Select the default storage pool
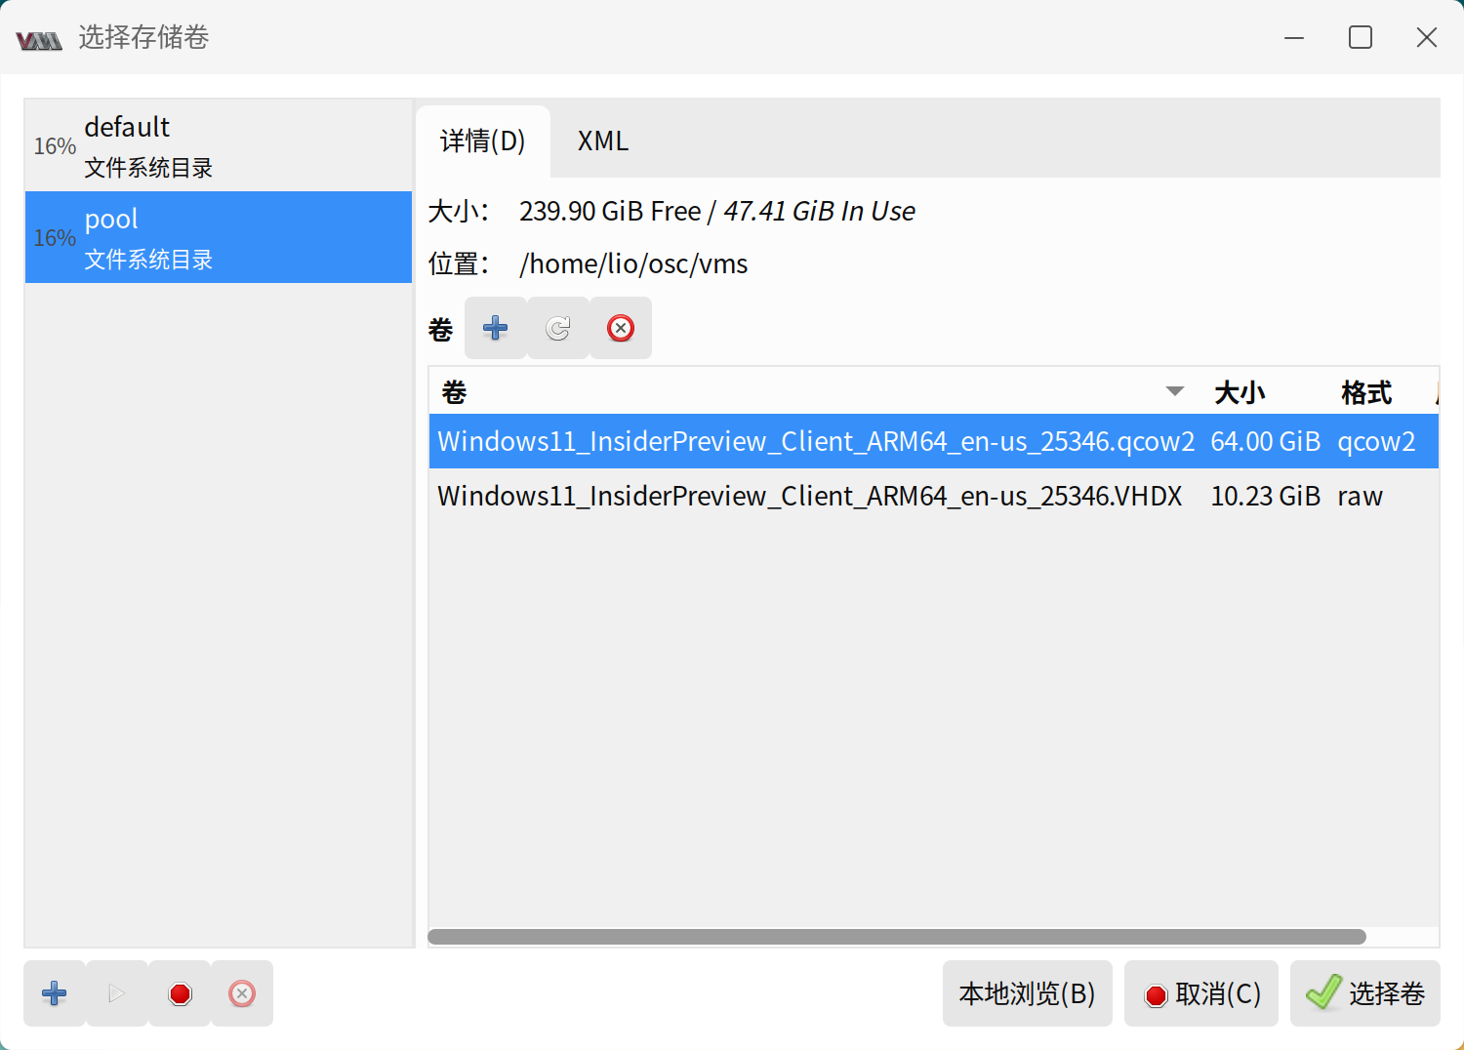The height and width of the screenshot is (1050, 1464). [219, 145]
